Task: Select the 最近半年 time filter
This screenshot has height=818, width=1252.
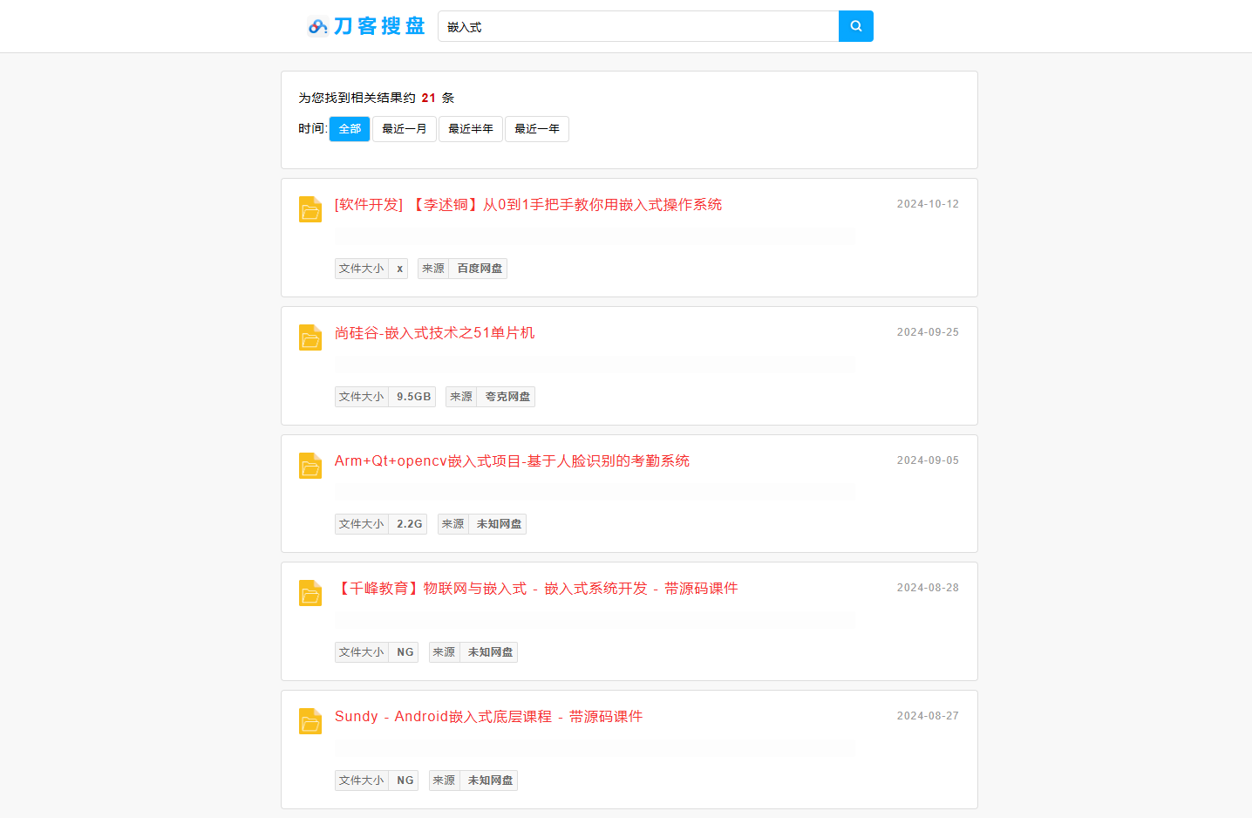Action: tap(470, 128)
